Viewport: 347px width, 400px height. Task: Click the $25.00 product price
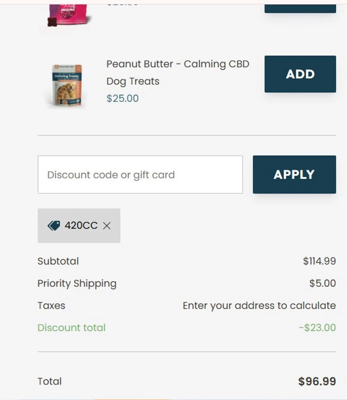tap(122, 98)
